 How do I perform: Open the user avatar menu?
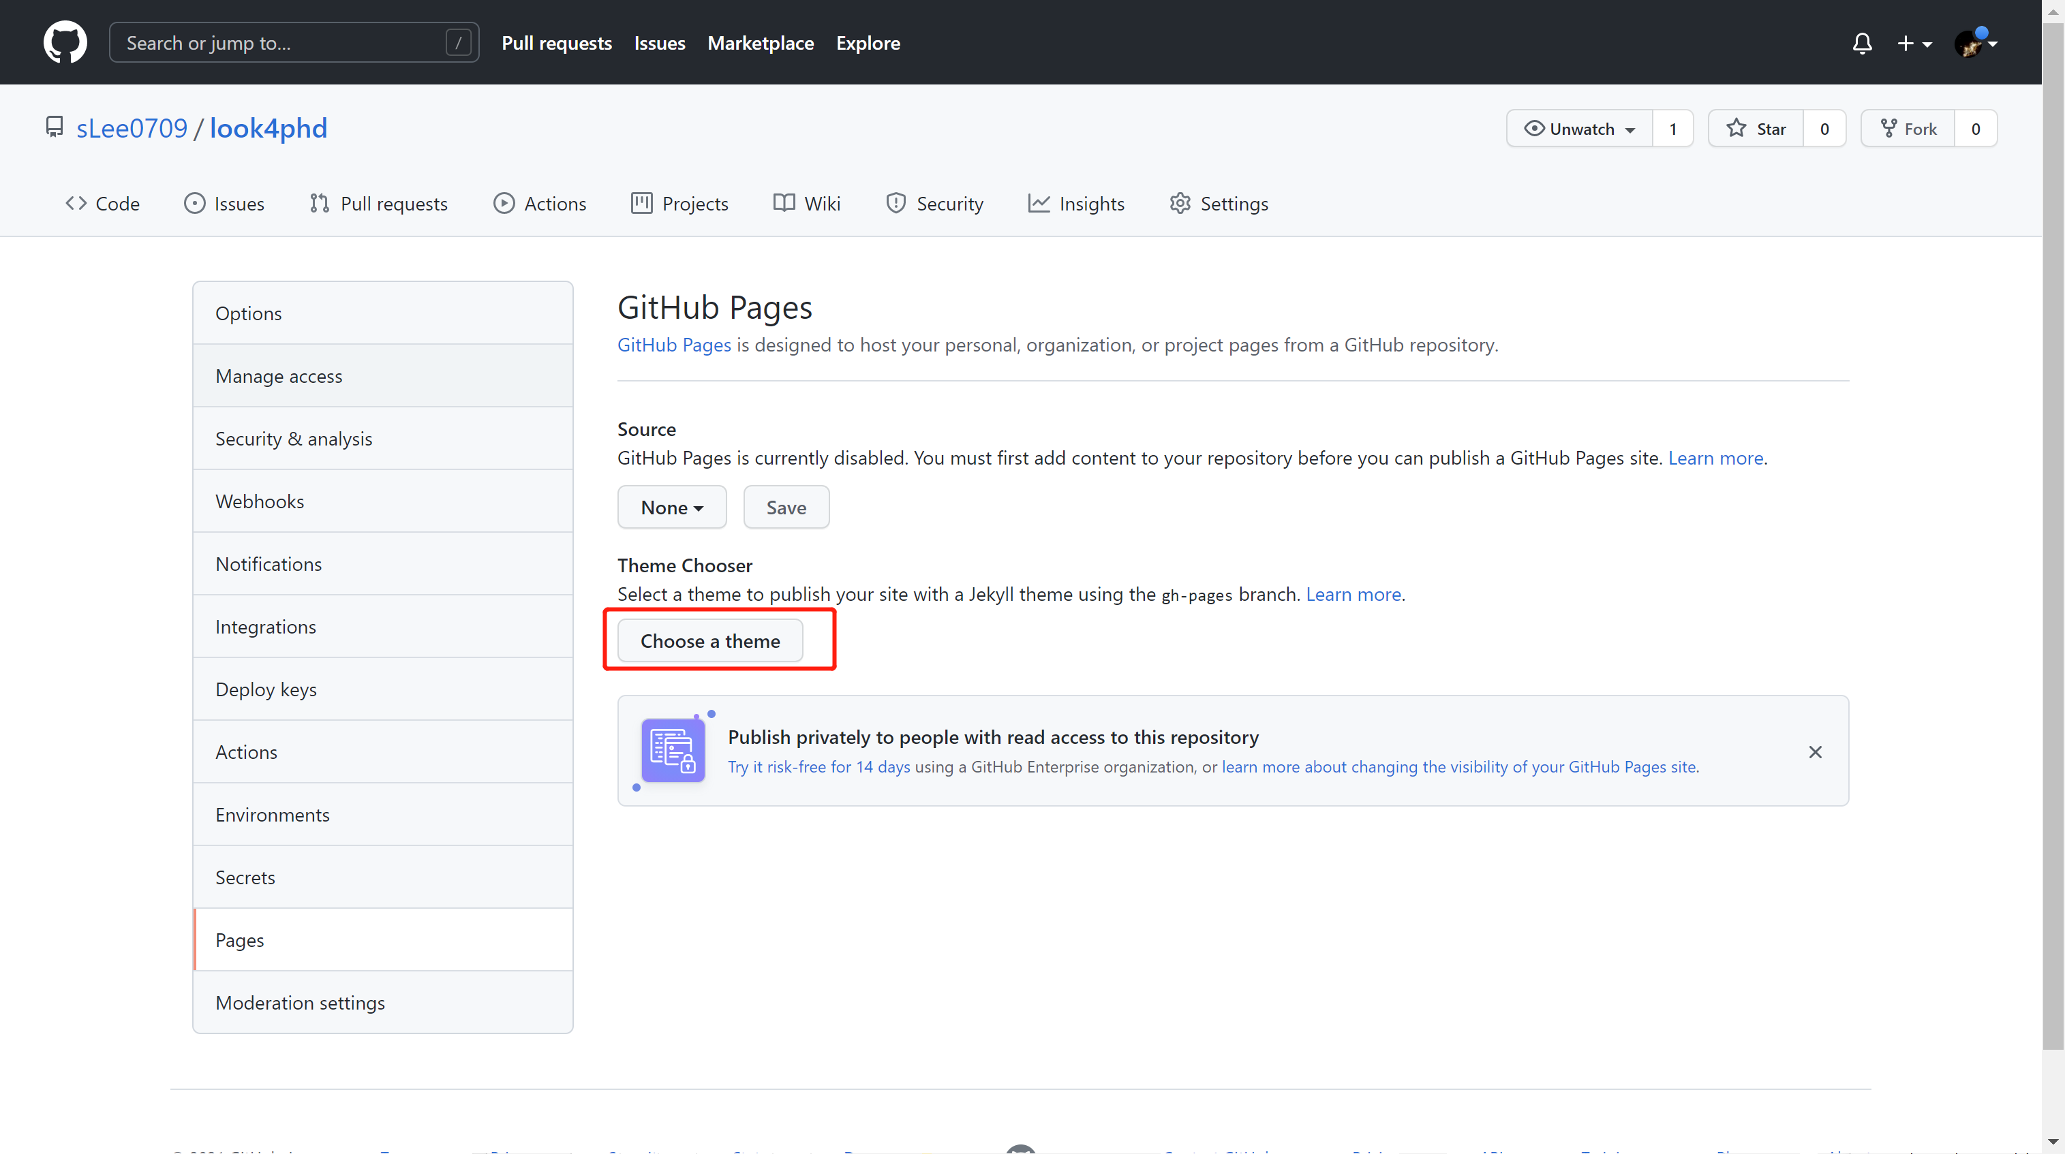click(1975, 44)
